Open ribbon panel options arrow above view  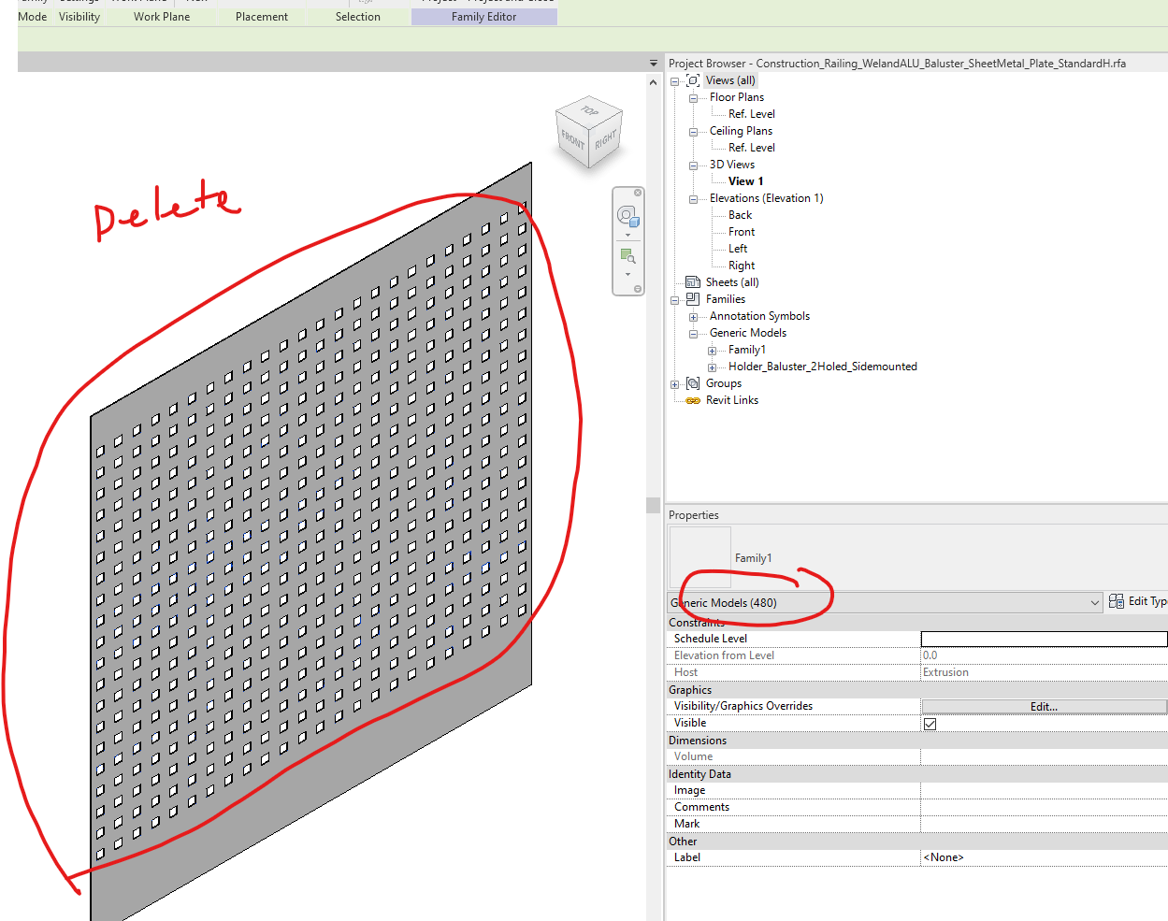click(654, 64)
